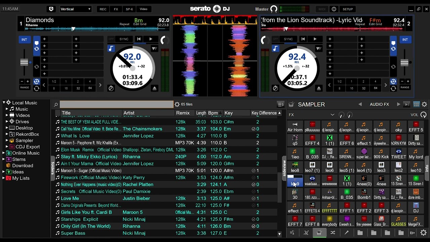Click the SETUP button
Image resolution: width=430 pixels, height=242 pixels.
point(348,9)
